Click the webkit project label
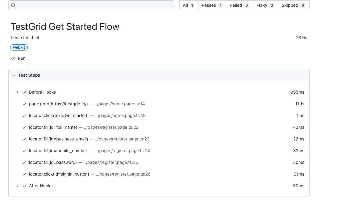Screen dimensions: 350x207 coord(19,47)
